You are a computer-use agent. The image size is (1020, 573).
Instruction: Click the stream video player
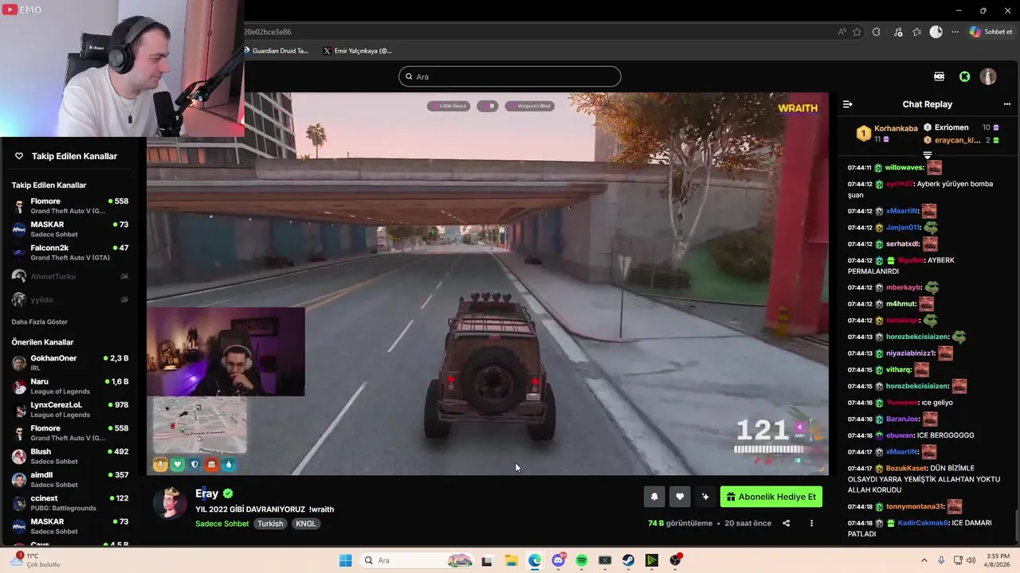point(488,283)
